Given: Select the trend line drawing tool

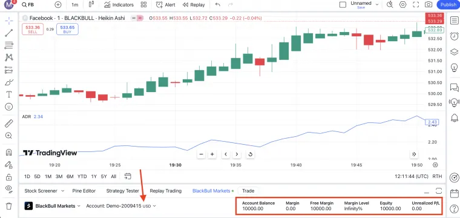Looking at the screenshot, I should tap(9, 33).
